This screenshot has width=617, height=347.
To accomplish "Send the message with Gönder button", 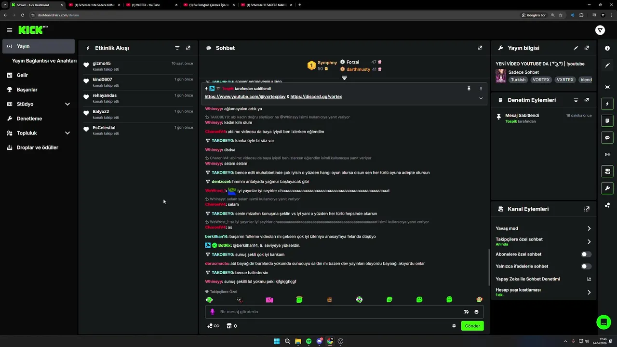I will (472, 326).
